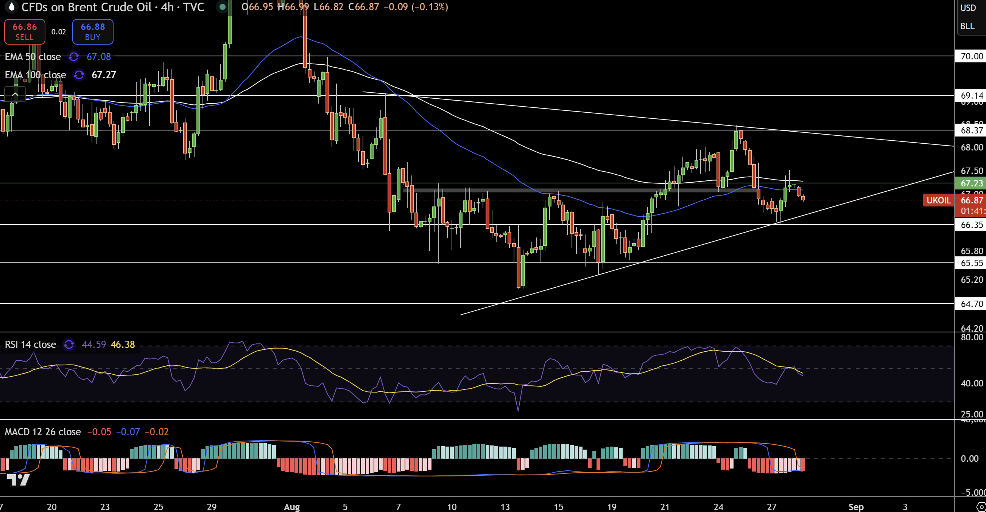
Task: Toggle visibility of the MACD 12 26 close indicator
Action: click(x=42, y=432)
